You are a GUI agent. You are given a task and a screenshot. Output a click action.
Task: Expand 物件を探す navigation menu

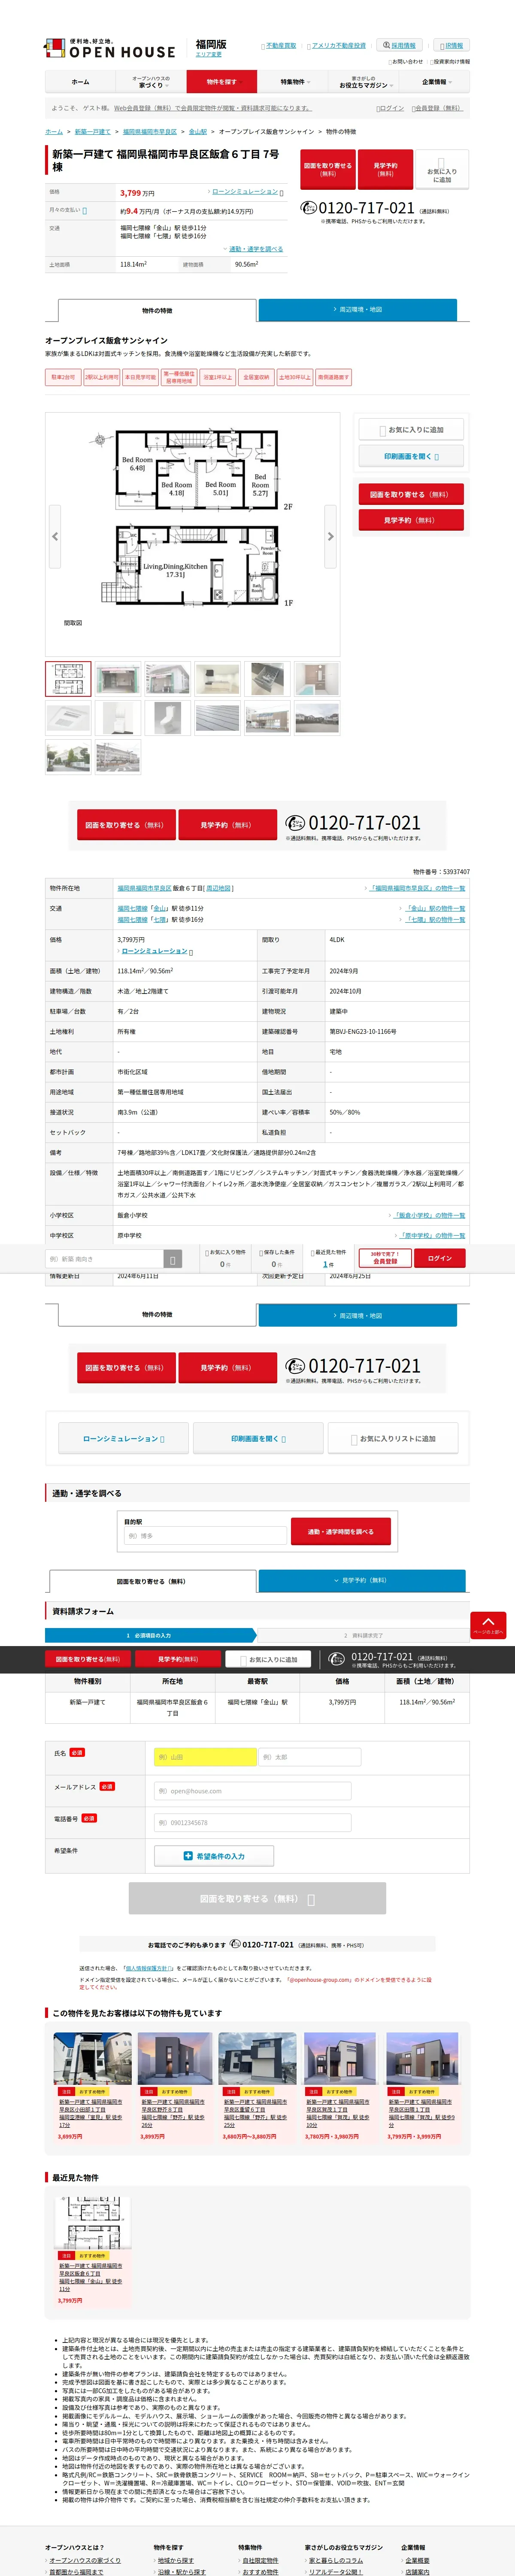(x=222, y=82)
